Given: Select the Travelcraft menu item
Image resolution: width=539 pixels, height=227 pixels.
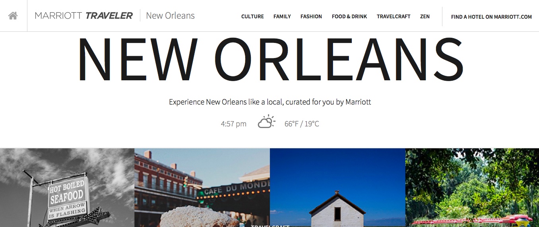Looking at the screenshot, I should [x=394, y=17].
